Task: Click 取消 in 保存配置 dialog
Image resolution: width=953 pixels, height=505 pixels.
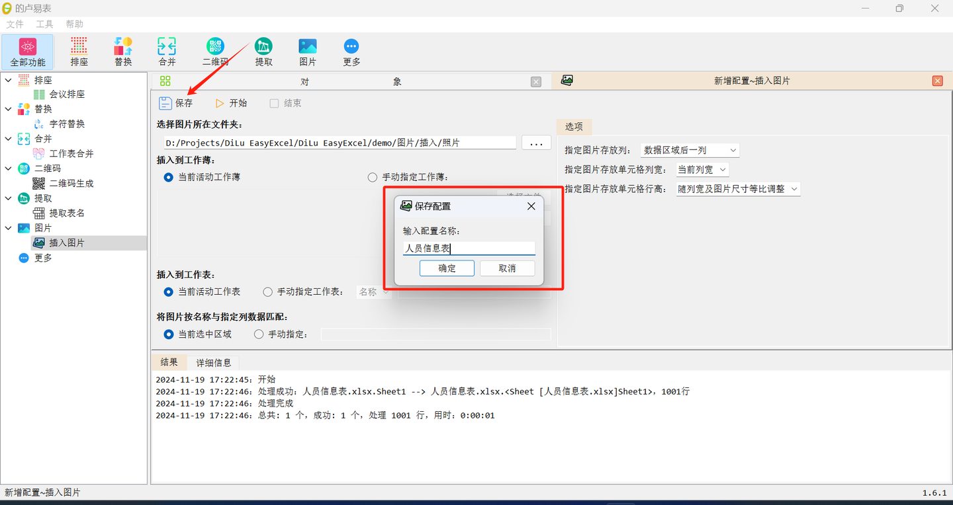Action: click(507, 268)
